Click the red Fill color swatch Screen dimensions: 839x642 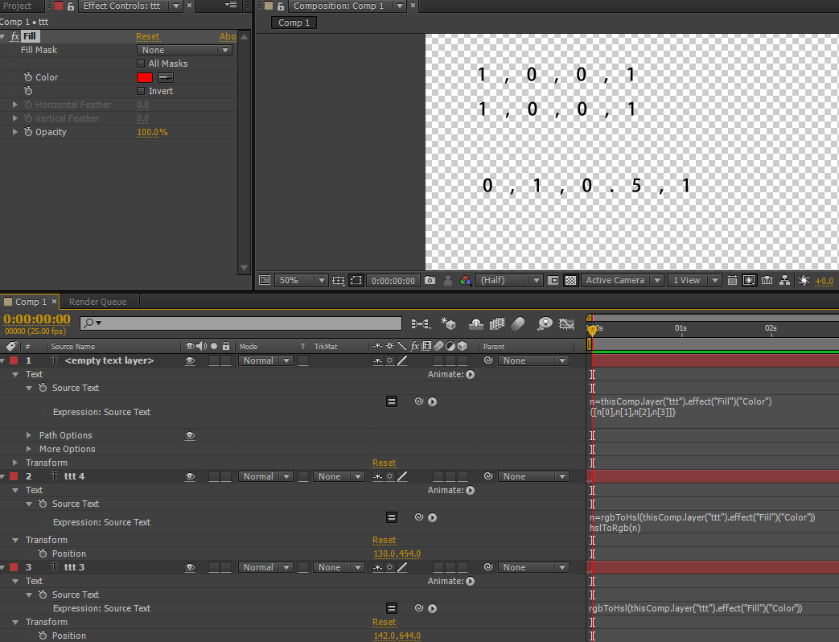pos(145,77)
